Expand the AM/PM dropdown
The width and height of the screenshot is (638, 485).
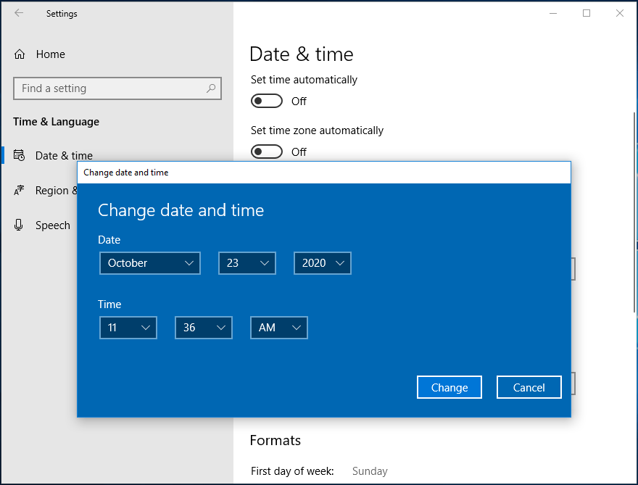[278, 328]
